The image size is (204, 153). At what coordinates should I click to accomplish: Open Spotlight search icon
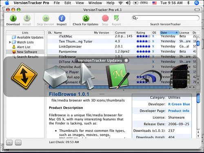[x=197, y=3]
